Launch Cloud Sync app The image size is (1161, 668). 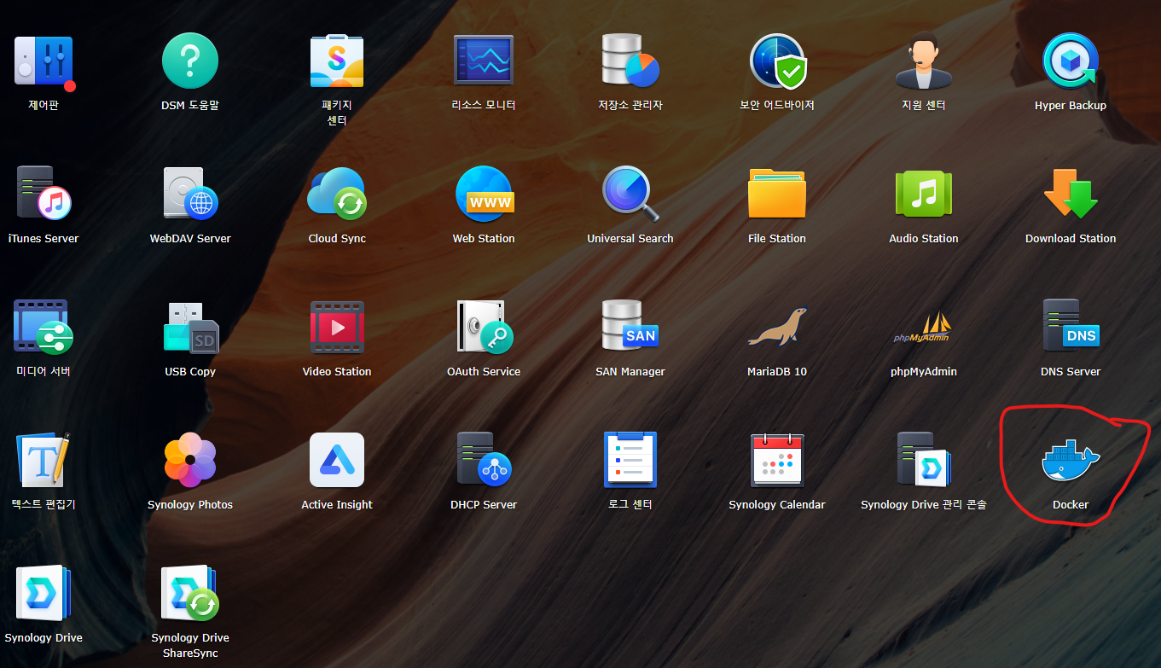pos(337,194)
